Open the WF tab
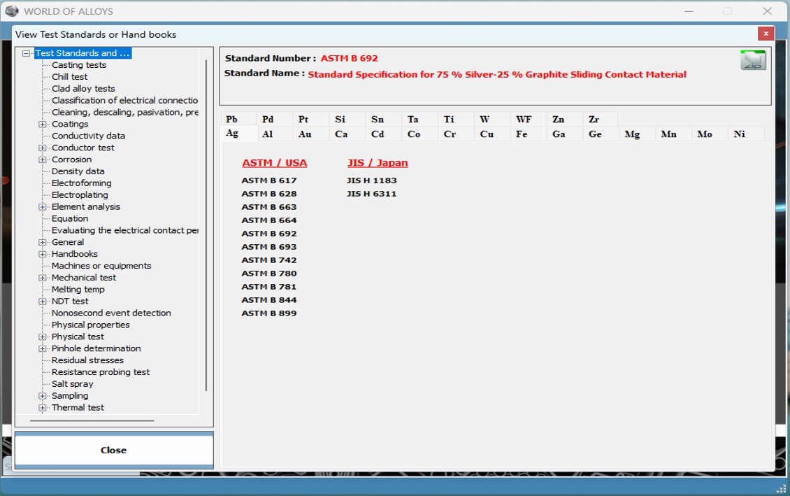Image resolution: width=790 pixels, height=496 pixels. 528,119
